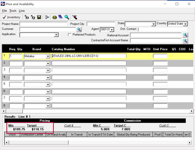195x150 pixels.
Task: Click the yellow gear toolbar icon
Action: tap(55, 17)
